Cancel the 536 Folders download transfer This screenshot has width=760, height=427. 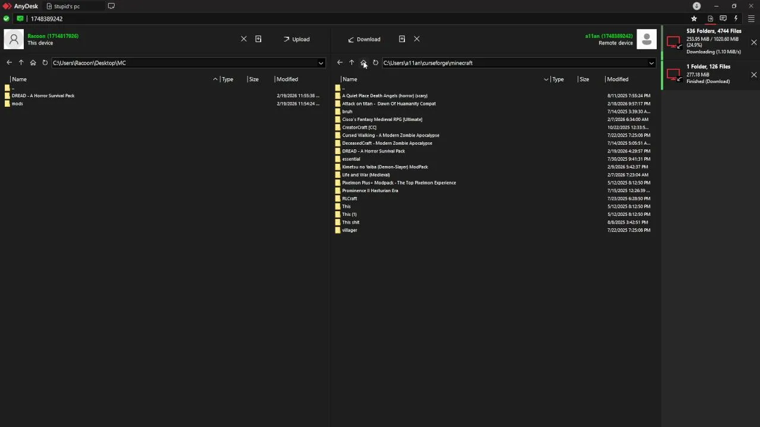click(x=753, y=43)
